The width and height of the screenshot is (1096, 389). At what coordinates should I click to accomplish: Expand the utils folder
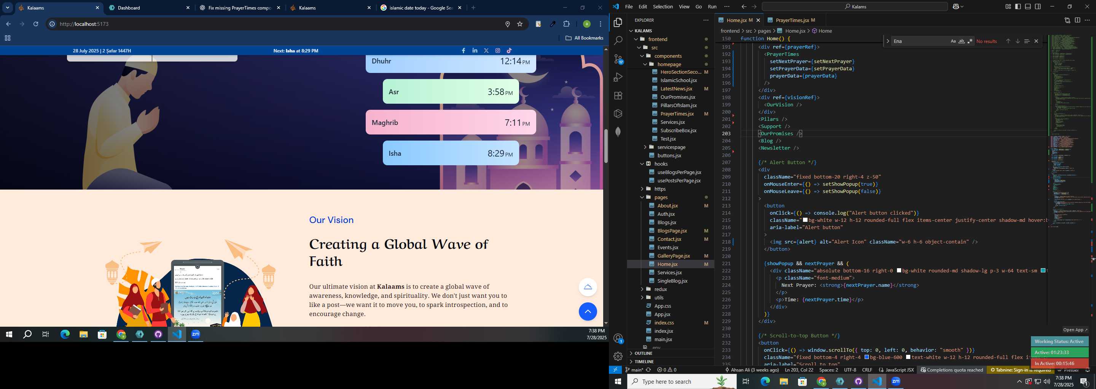670,298
